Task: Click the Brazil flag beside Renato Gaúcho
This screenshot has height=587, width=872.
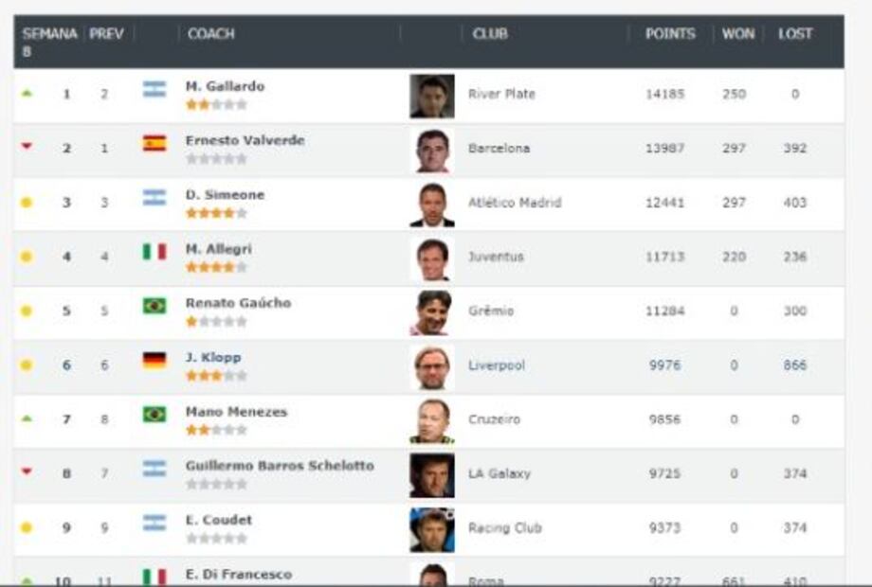Action: tap(154, 306)
